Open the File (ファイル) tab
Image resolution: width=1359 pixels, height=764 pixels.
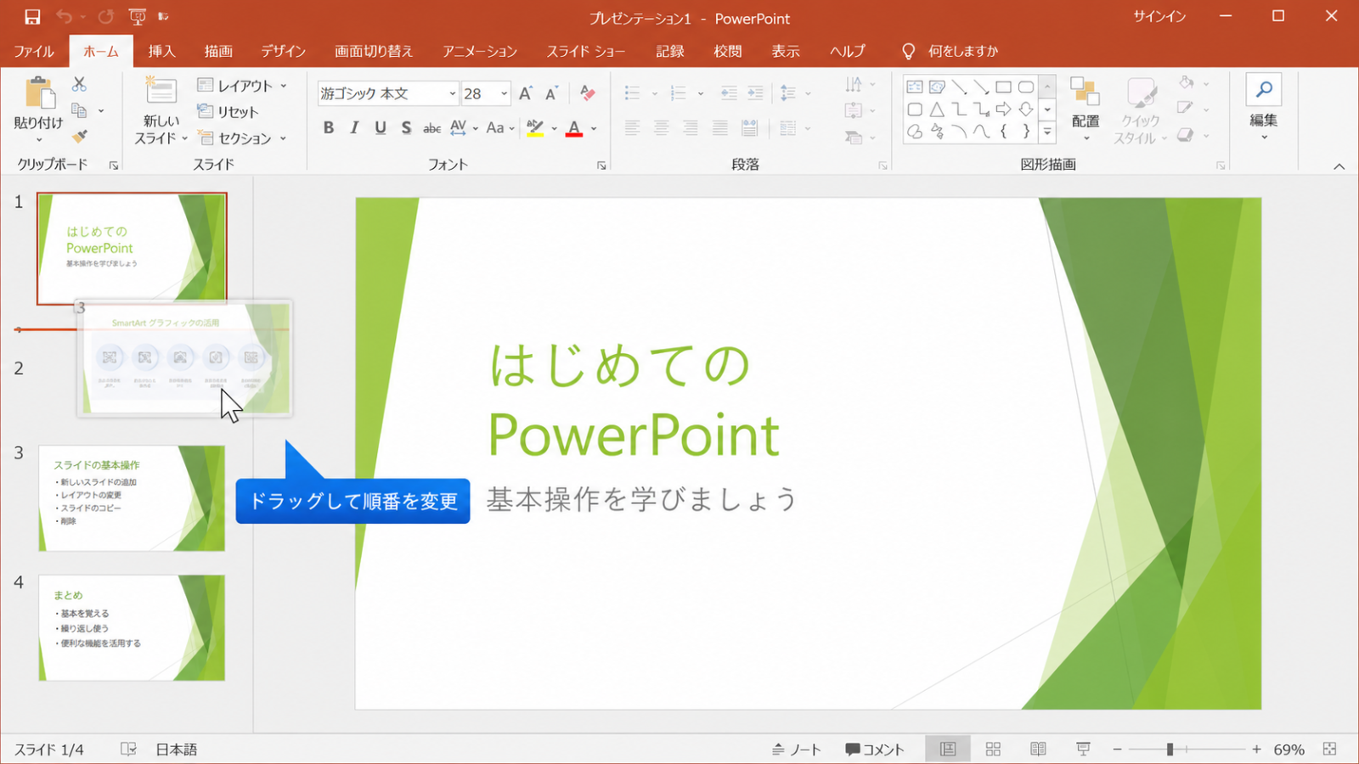pos(34,51)
